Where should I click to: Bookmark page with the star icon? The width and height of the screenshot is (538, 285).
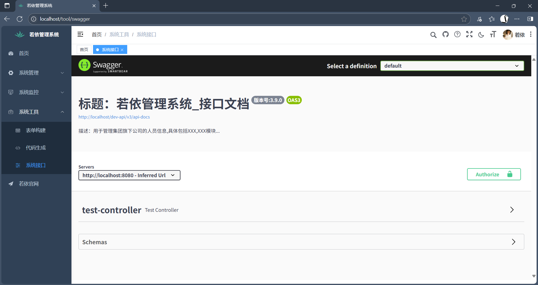click(x=464, y=19)
